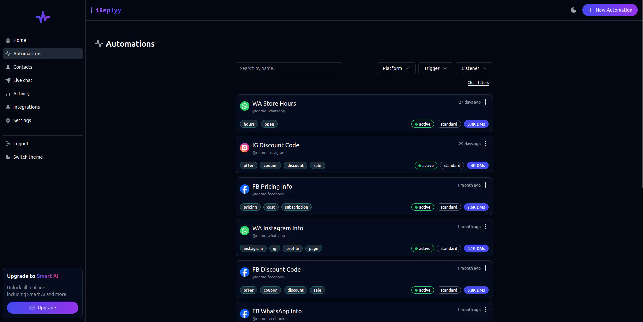Click the 'open' keyword tag
Screen dimensions: 643x322
[x=269, y=124]
